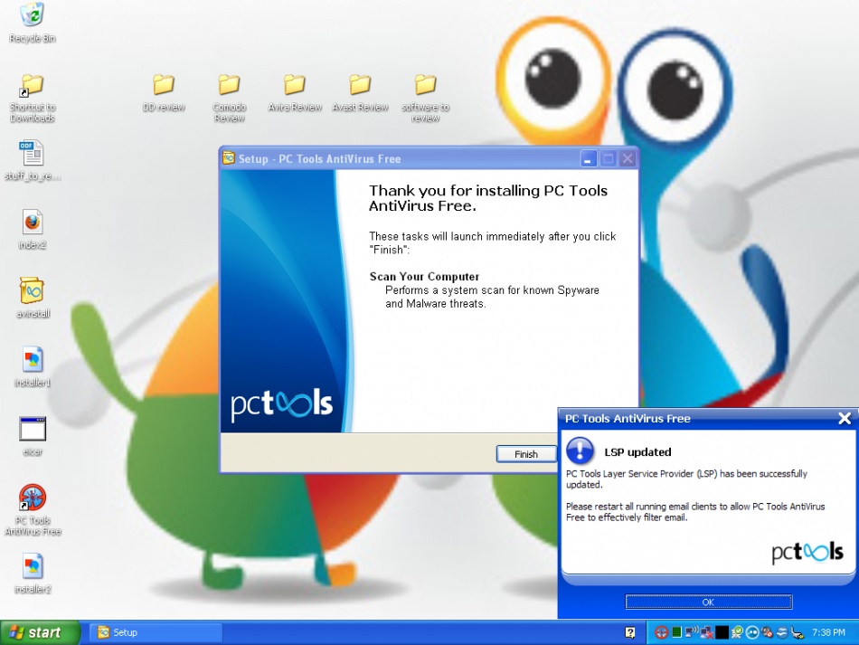The height and width of the screenshot is (645, 859).
Task: Click the 'Scan Your Computer' heading
Action: tap(424, 277)
